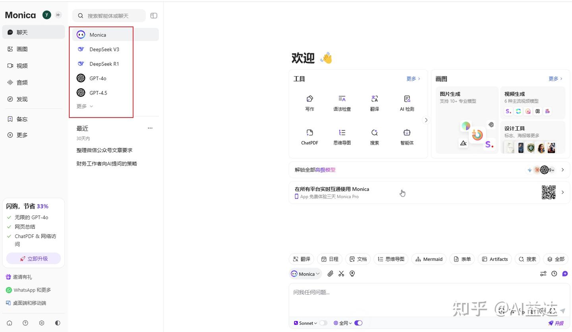The image size is (572, 332).
Task: Click the scissors screenshot icon
Action: click(x=341, y=274)
